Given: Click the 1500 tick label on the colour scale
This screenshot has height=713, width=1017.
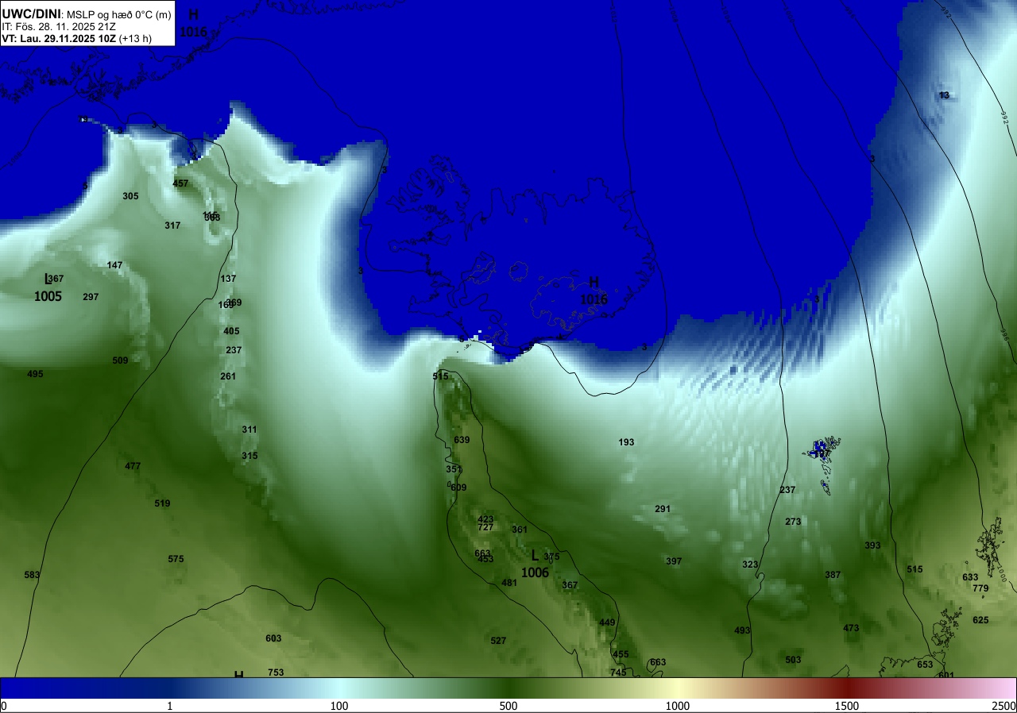Looking at the screenshot, I should tap(847, 706).
